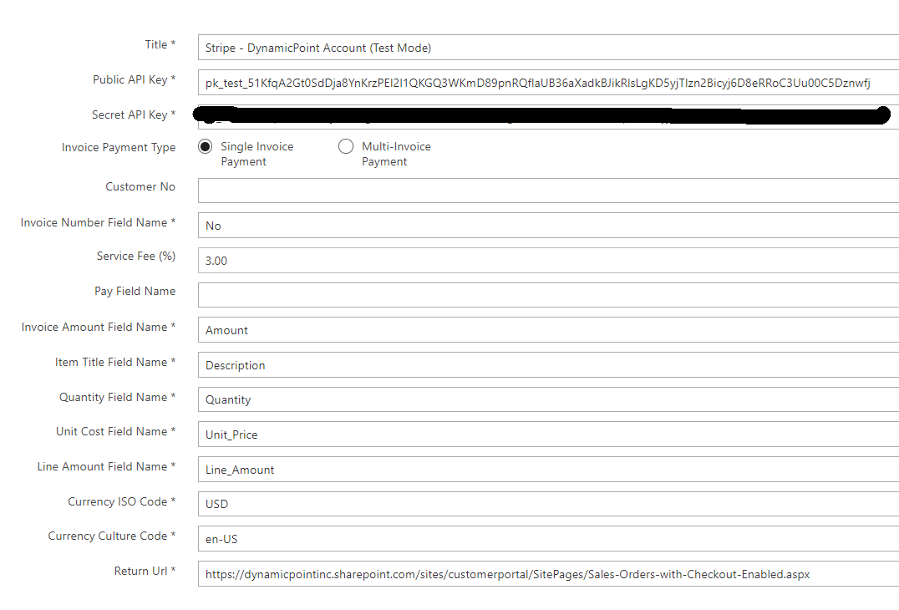Edit the Invoice Number Field Name box
This screenshot has width=899, height=610.
click(548, 226)
